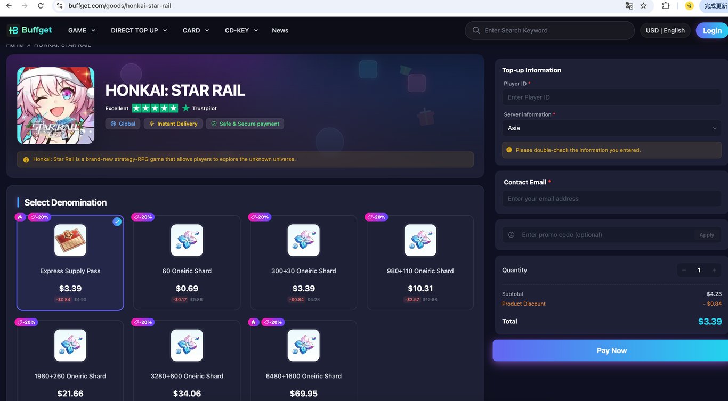This screenshot has width=728, height=401.
Task: Apply the promo code with the Apply button
Action: pyautogui.click(x=707, y=235)
